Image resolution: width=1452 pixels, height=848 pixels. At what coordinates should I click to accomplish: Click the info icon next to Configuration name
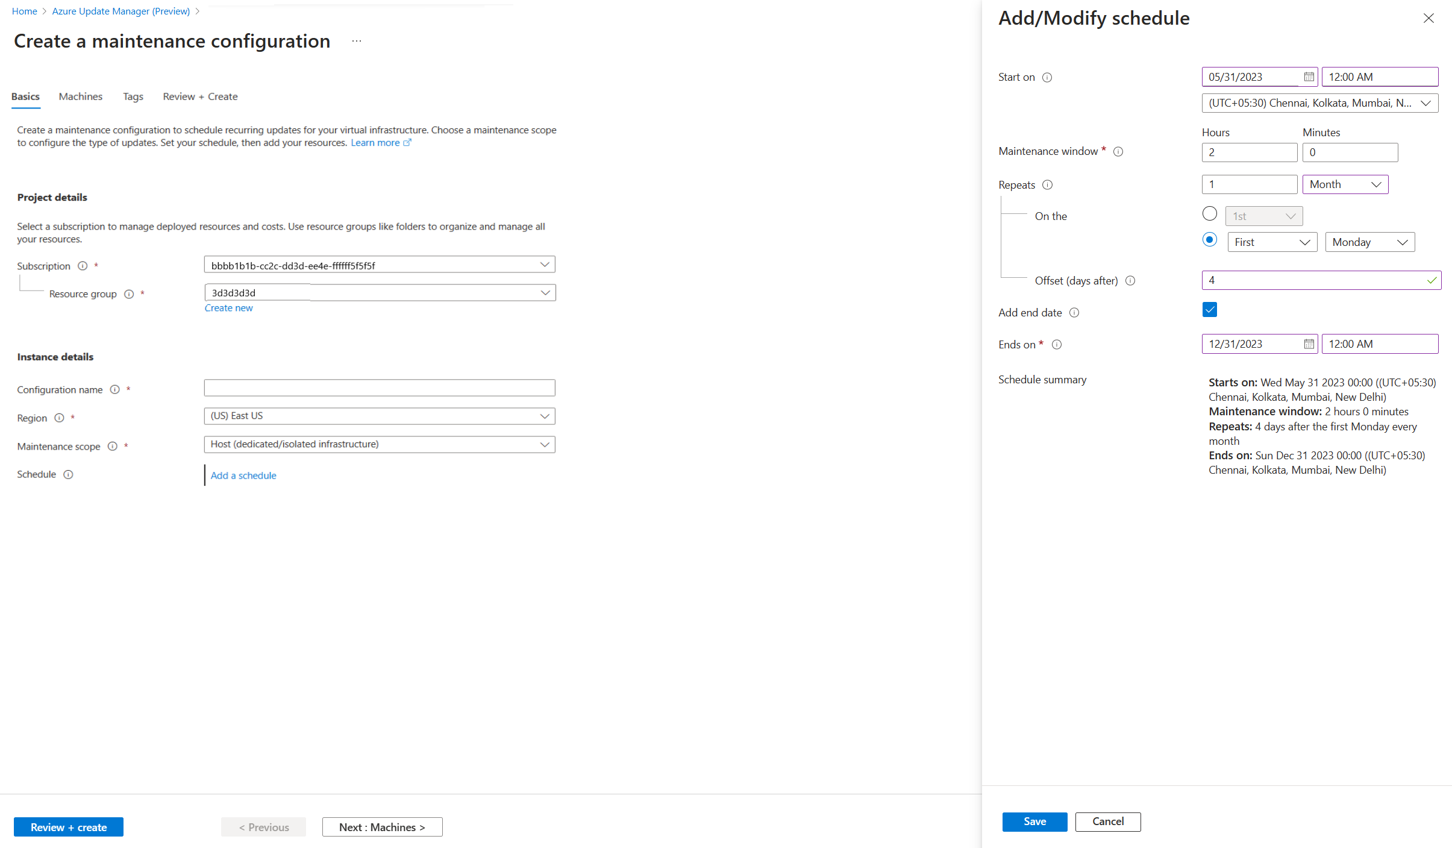click(x=114, y=390)
